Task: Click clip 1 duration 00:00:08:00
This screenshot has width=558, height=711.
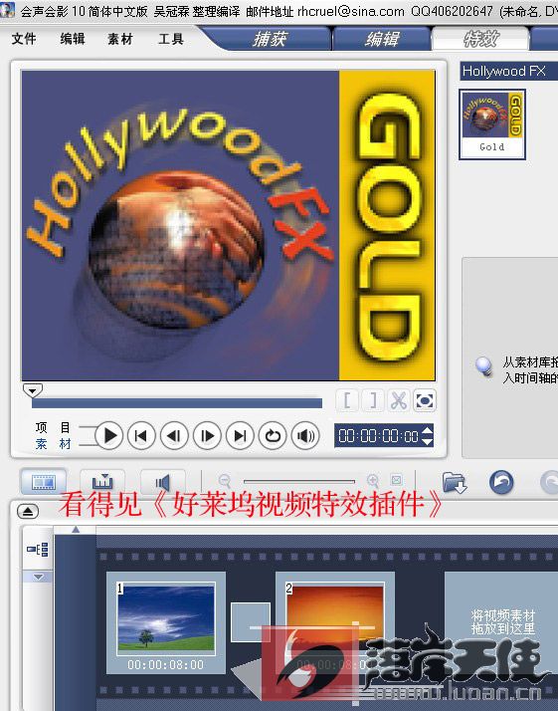Action: (x=166, y=665)
